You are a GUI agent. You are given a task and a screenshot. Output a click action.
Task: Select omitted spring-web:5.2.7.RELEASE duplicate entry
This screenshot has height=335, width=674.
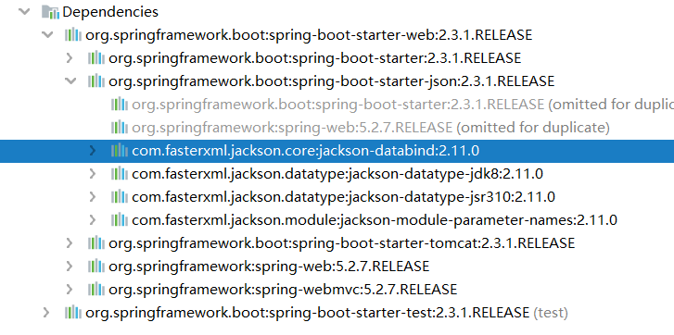[x=371, y=128]
